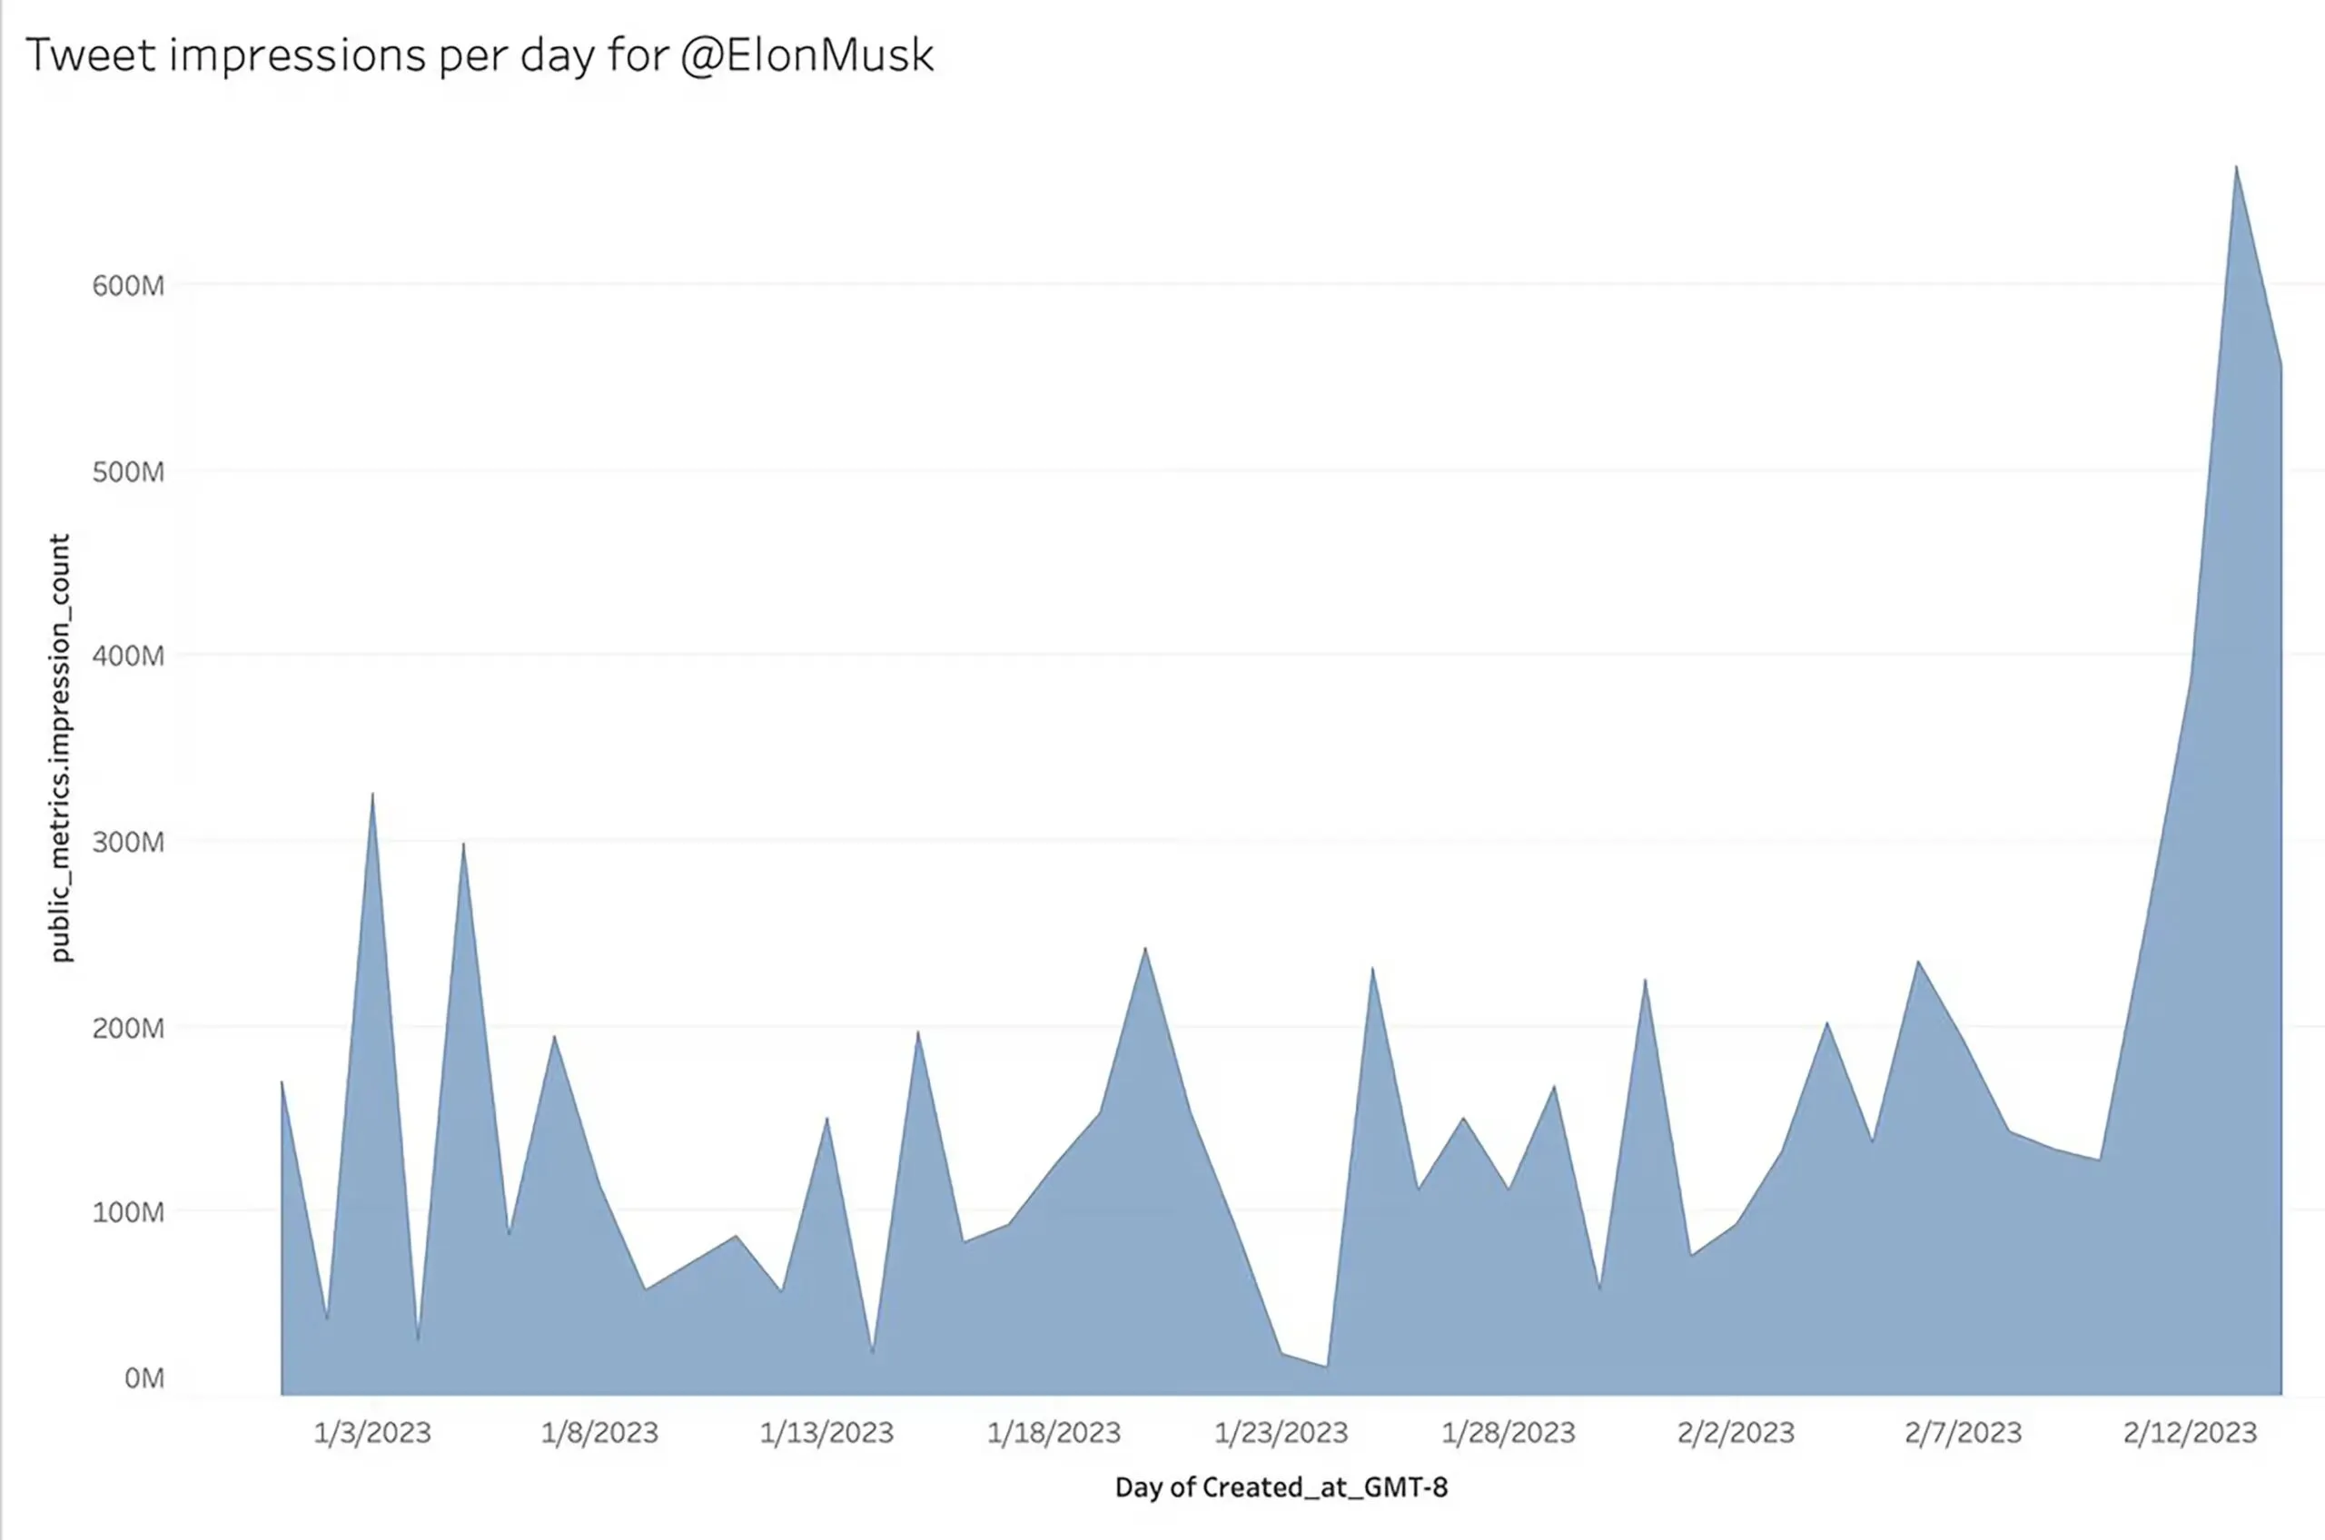
Task: Click the 600M y-axis tick label
Action: (128, 286)
